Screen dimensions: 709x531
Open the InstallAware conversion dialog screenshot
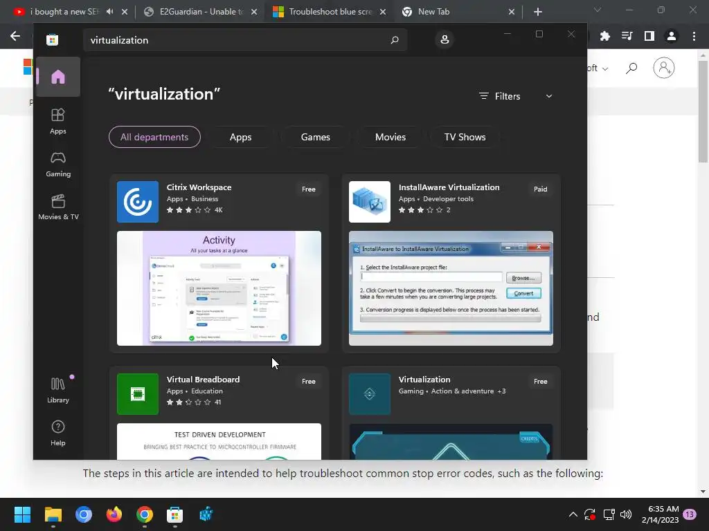(451, 288)
